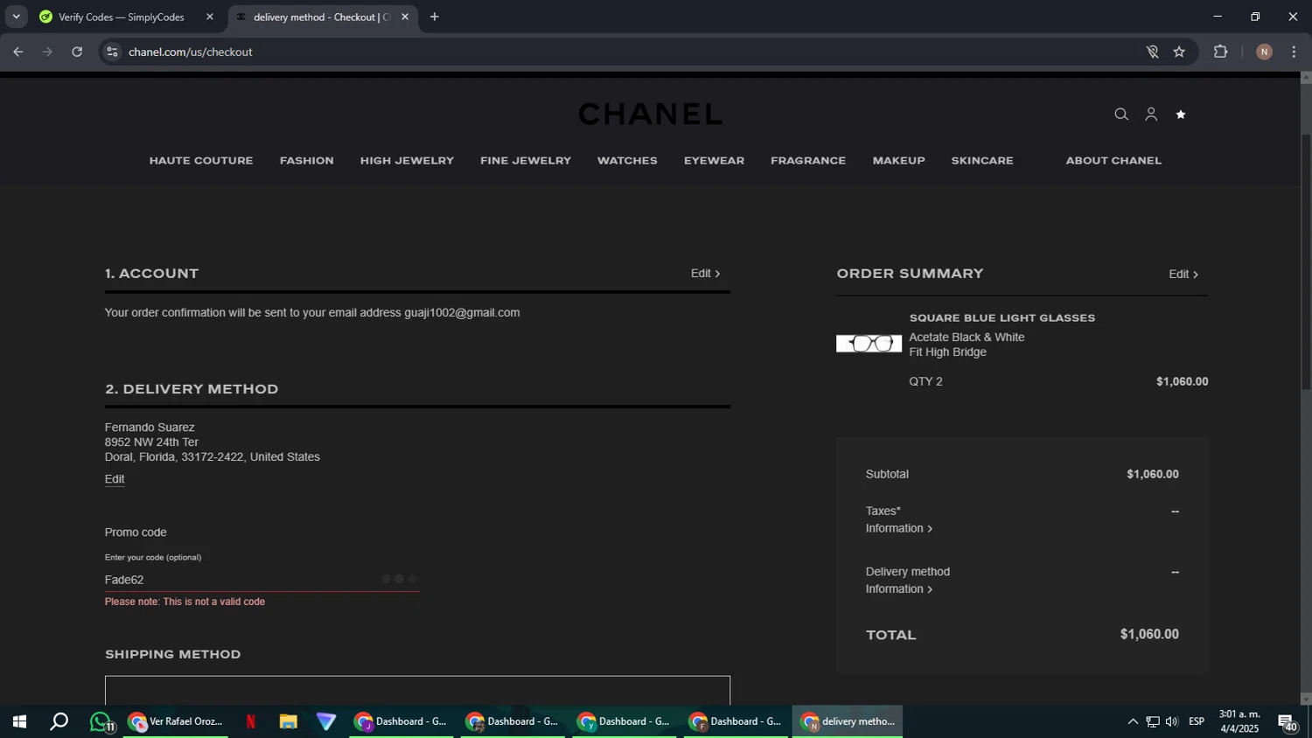The width and height of the screenshot is (1312, 738).
Task: Close the delivery method checkout tab
Action: (405, 17)
